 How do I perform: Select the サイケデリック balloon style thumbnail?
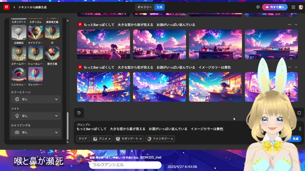pyautogui.click(x=35, y=33)
